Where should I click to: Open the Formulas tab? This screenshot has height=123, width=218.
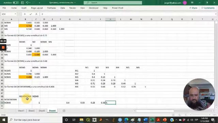pos(51,8)
